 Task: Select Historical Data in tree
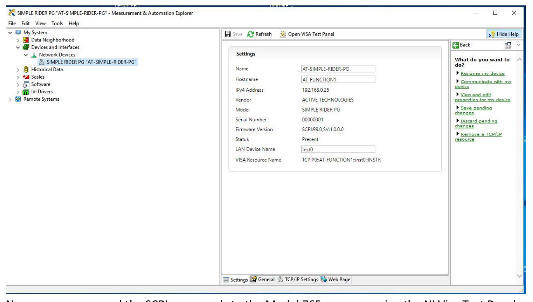click(x=47, y=70)
